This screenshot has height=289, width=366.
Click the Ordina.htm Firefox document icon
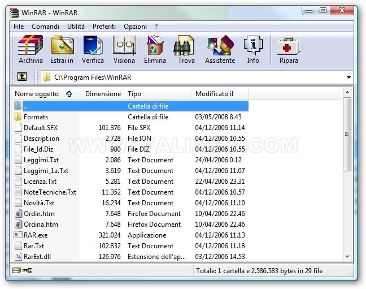pyautogui.click(x=18, y=224)
